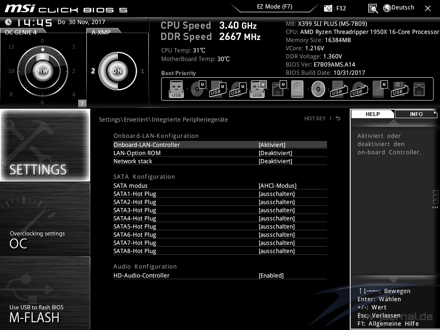Switch to the INFO tab
The image size is (440, 330).
click(x=416, y=114)
